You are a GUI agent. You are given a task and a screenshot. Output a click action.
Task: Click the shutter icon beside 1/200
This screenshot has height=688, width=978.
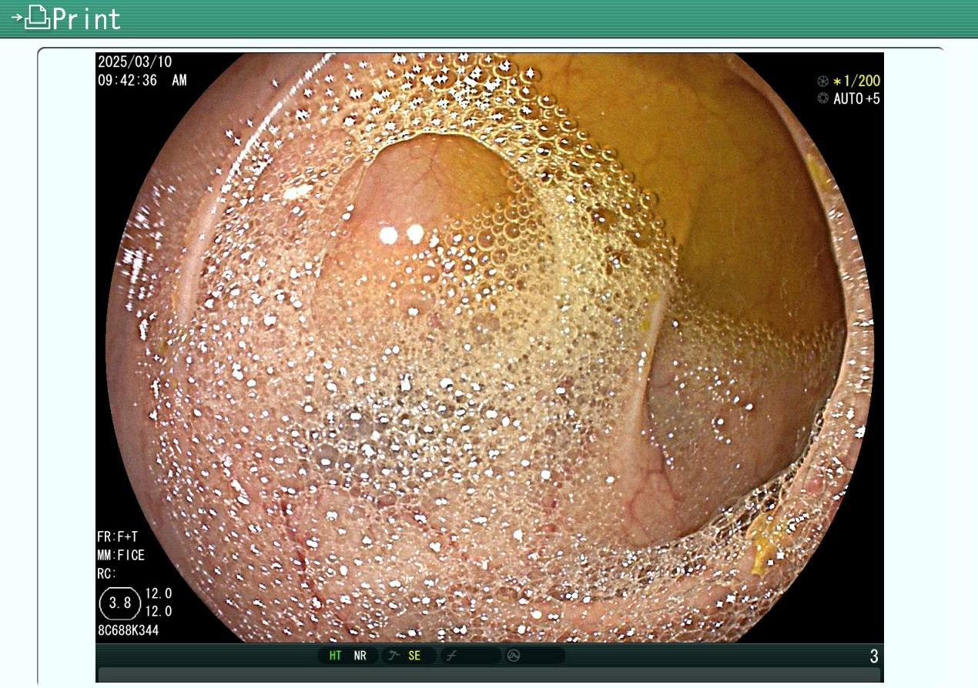coord(823,81)
